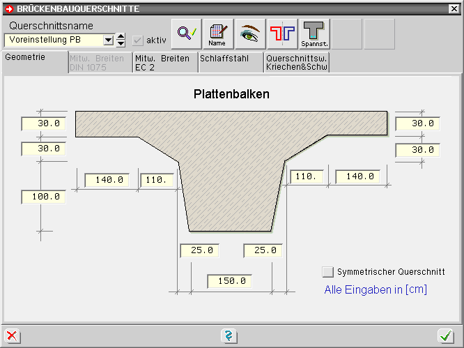Click the eye preview icon
The width and height of the screenshot is (464, 348).
pos(249,33)
